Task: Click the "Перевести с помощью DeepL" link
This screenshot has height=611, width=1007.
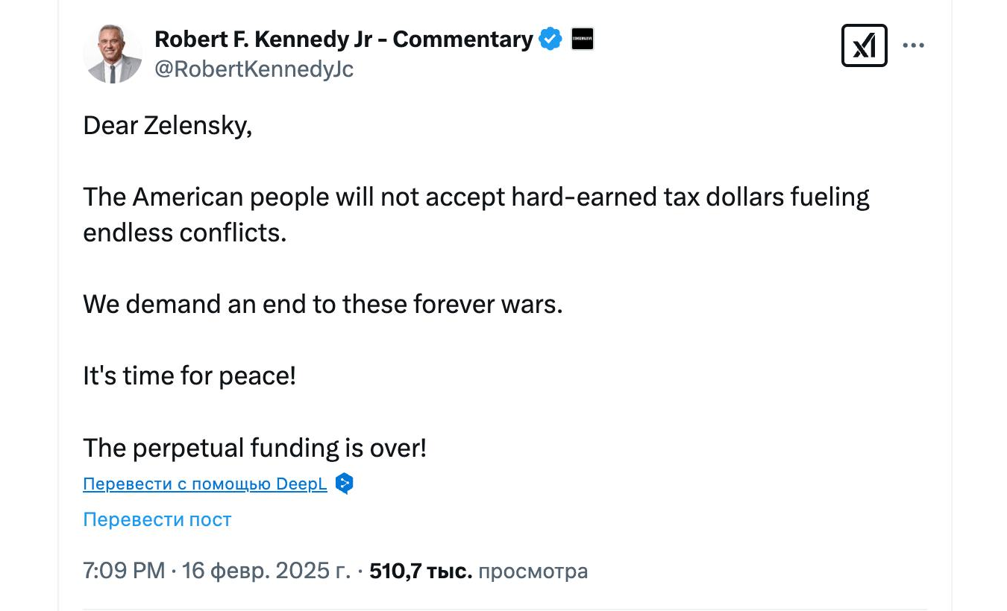Action: 205,484
